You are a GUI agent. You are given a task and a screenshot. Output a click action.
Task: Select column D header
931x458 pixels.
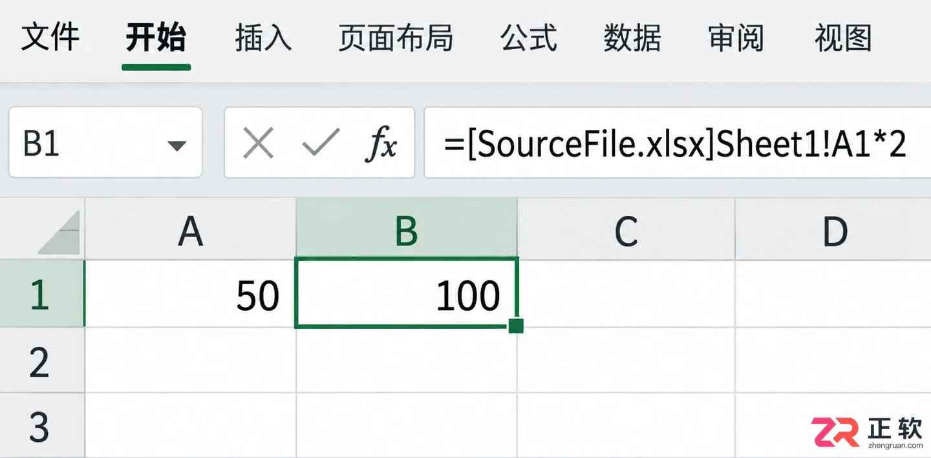pyautogui.click(x=833, y=229)
